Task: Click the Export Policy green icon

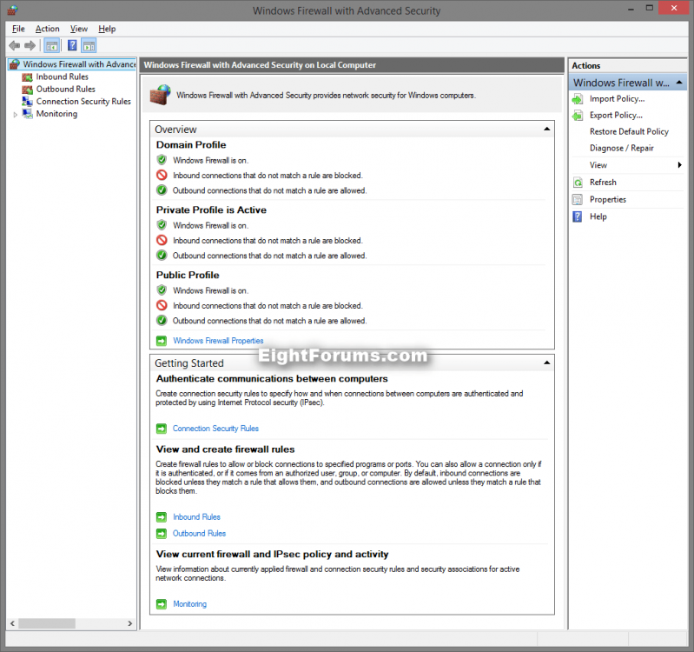Action: 578,116
